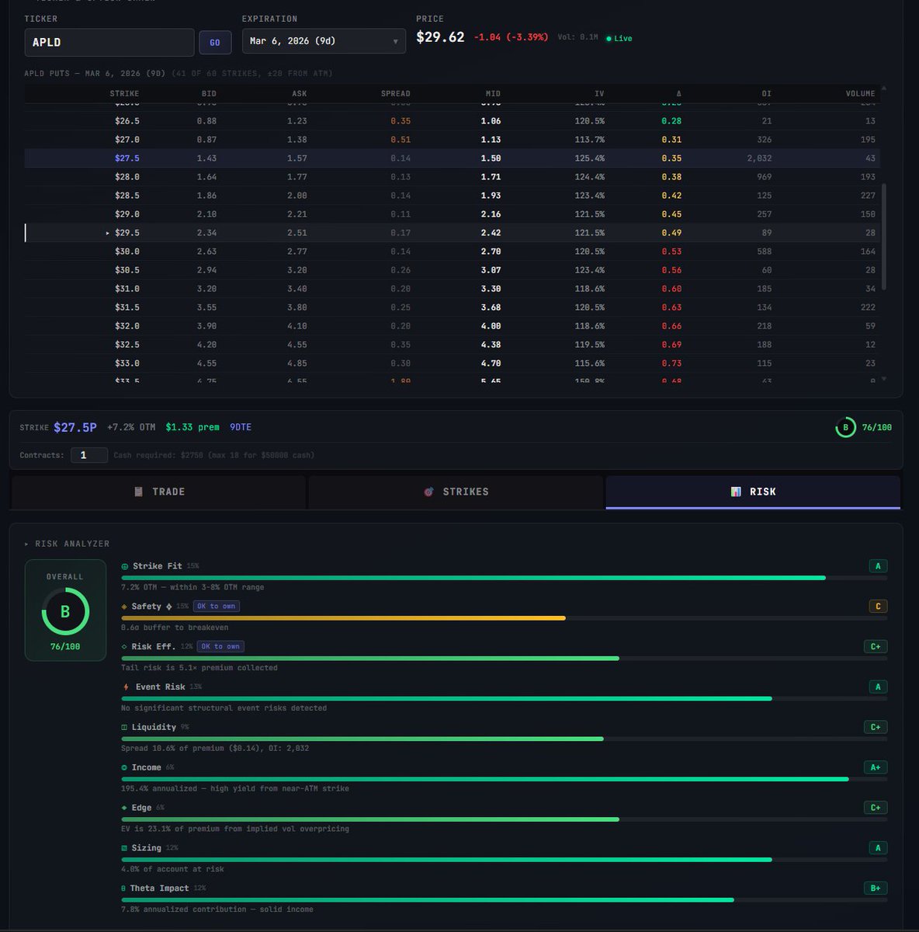Select the $26.5 strike row

click(x=453, y=121)
